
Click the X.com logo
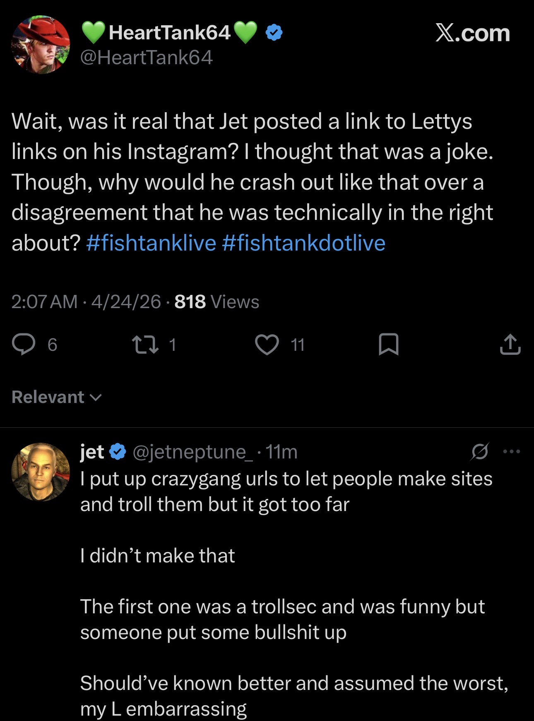(472, 33)
